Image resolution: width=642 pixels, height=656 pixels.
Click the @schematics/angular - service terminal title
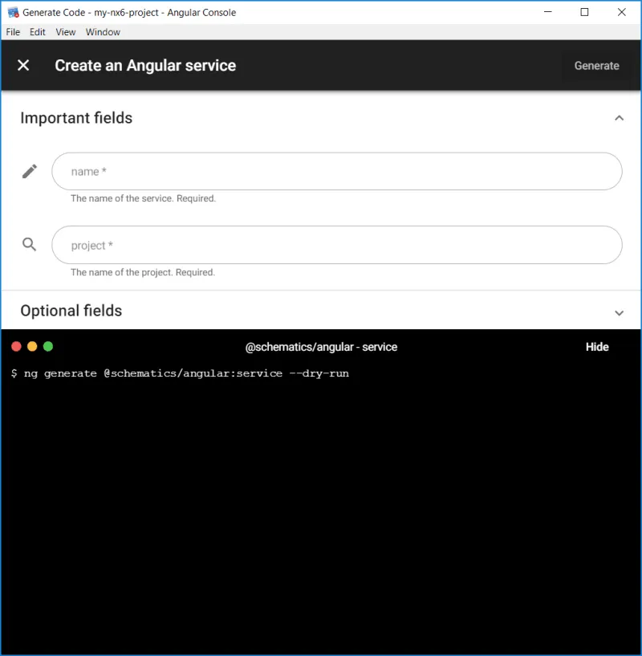click(321, 346)
